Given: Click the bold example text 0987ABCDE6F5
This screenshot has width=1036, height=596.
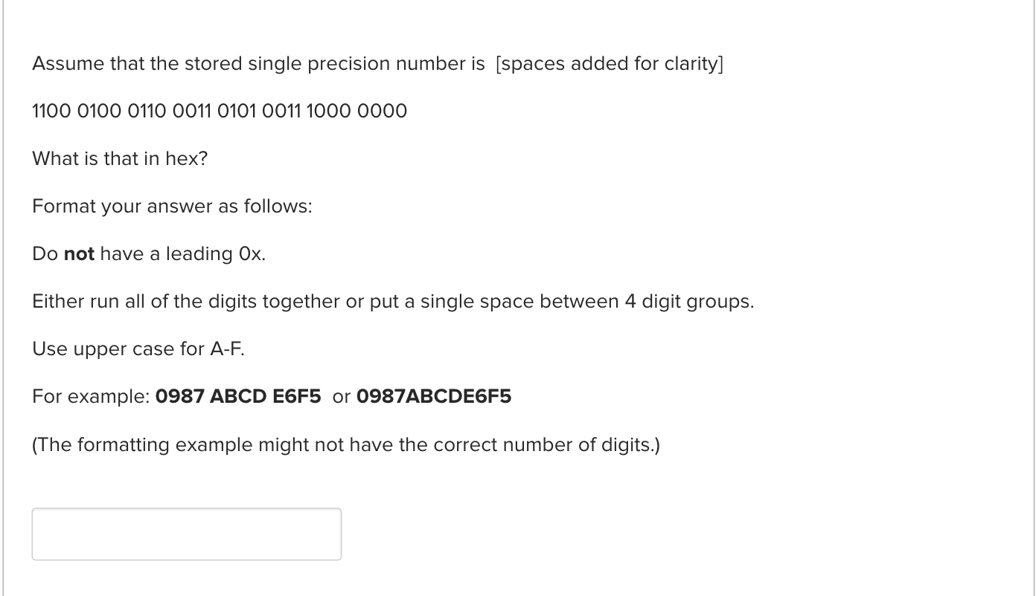Looking at the screenshot, I should coord(433,396).
